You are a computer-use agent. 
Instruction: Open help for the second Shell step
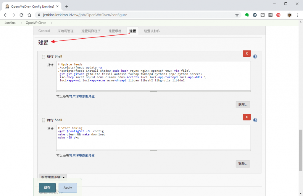(x=255, y=120)
